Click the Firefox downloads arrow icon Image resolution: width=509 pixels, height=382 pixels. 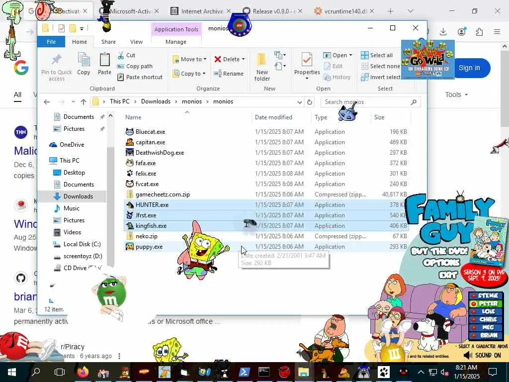[x=443, y=31]
